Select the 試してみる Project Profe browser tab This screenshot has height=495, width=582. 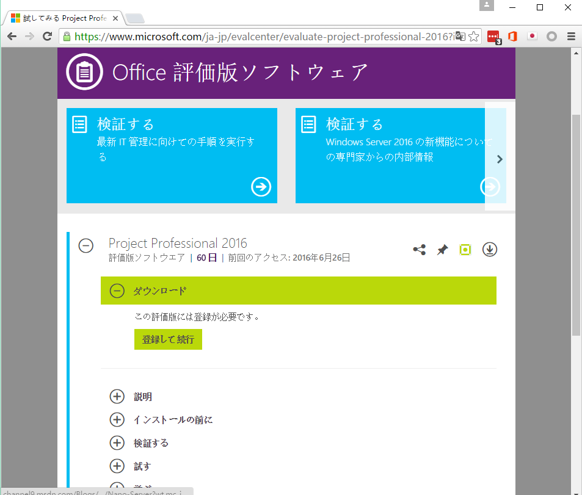coord(65,18)
